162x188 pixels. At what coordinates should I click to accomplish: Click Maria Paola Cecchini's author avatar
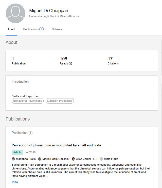point(40,159)
